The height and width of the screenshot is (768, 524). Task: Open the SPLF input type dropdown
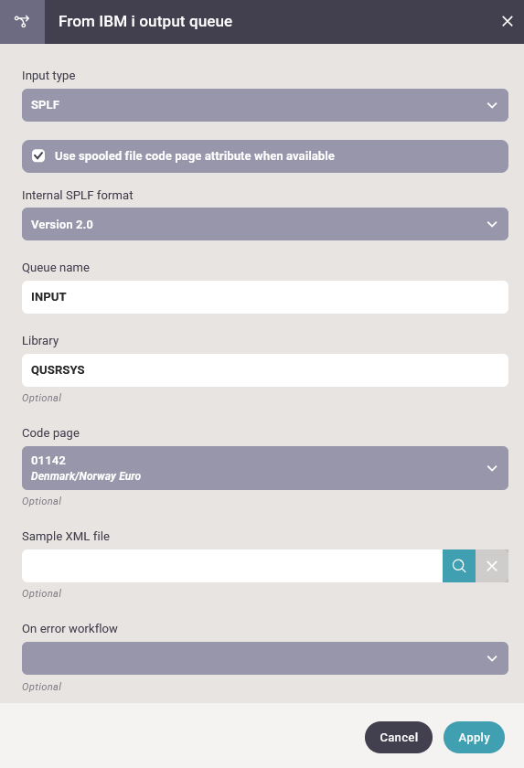tap(265, 105)
